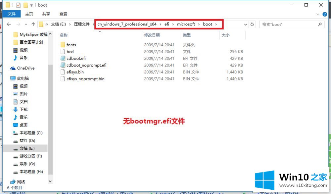The image size is (331, 194).
Task: Go forward with the forward arrow
Action: 18,24
